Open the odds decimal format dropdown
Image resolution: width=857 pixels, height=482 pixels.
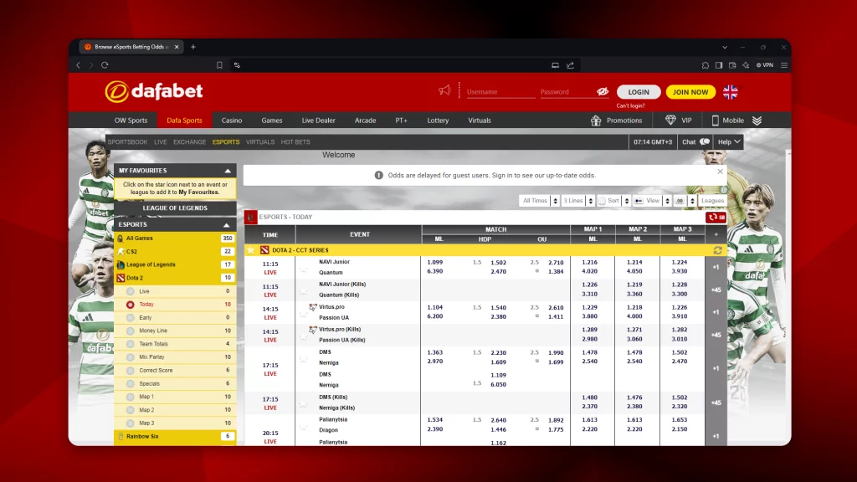[x=685, y=201]
